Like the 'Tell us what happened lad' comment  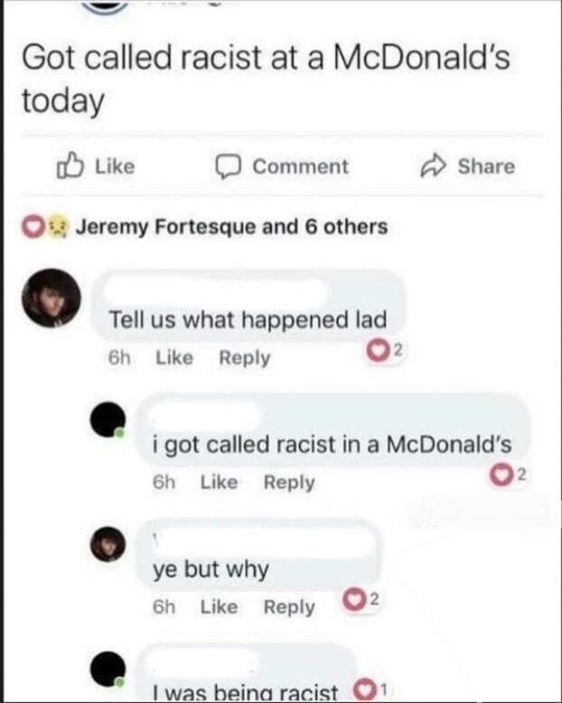tap(174, 358)
